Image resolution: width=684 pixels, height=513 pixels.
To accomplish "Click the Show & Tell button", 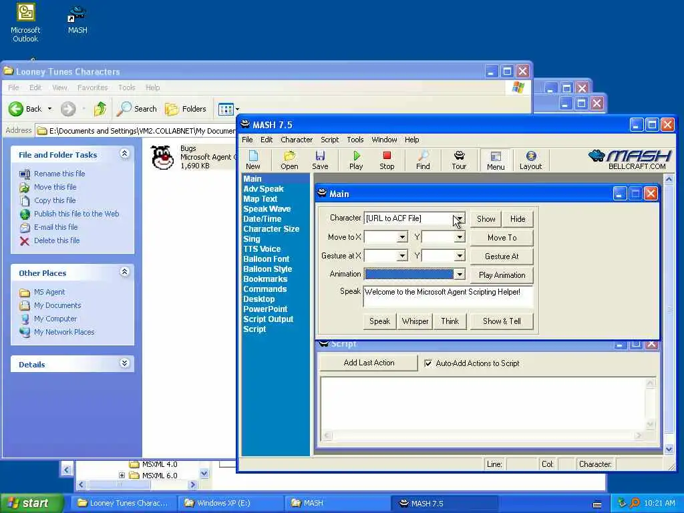I will [x=502, y=321].
